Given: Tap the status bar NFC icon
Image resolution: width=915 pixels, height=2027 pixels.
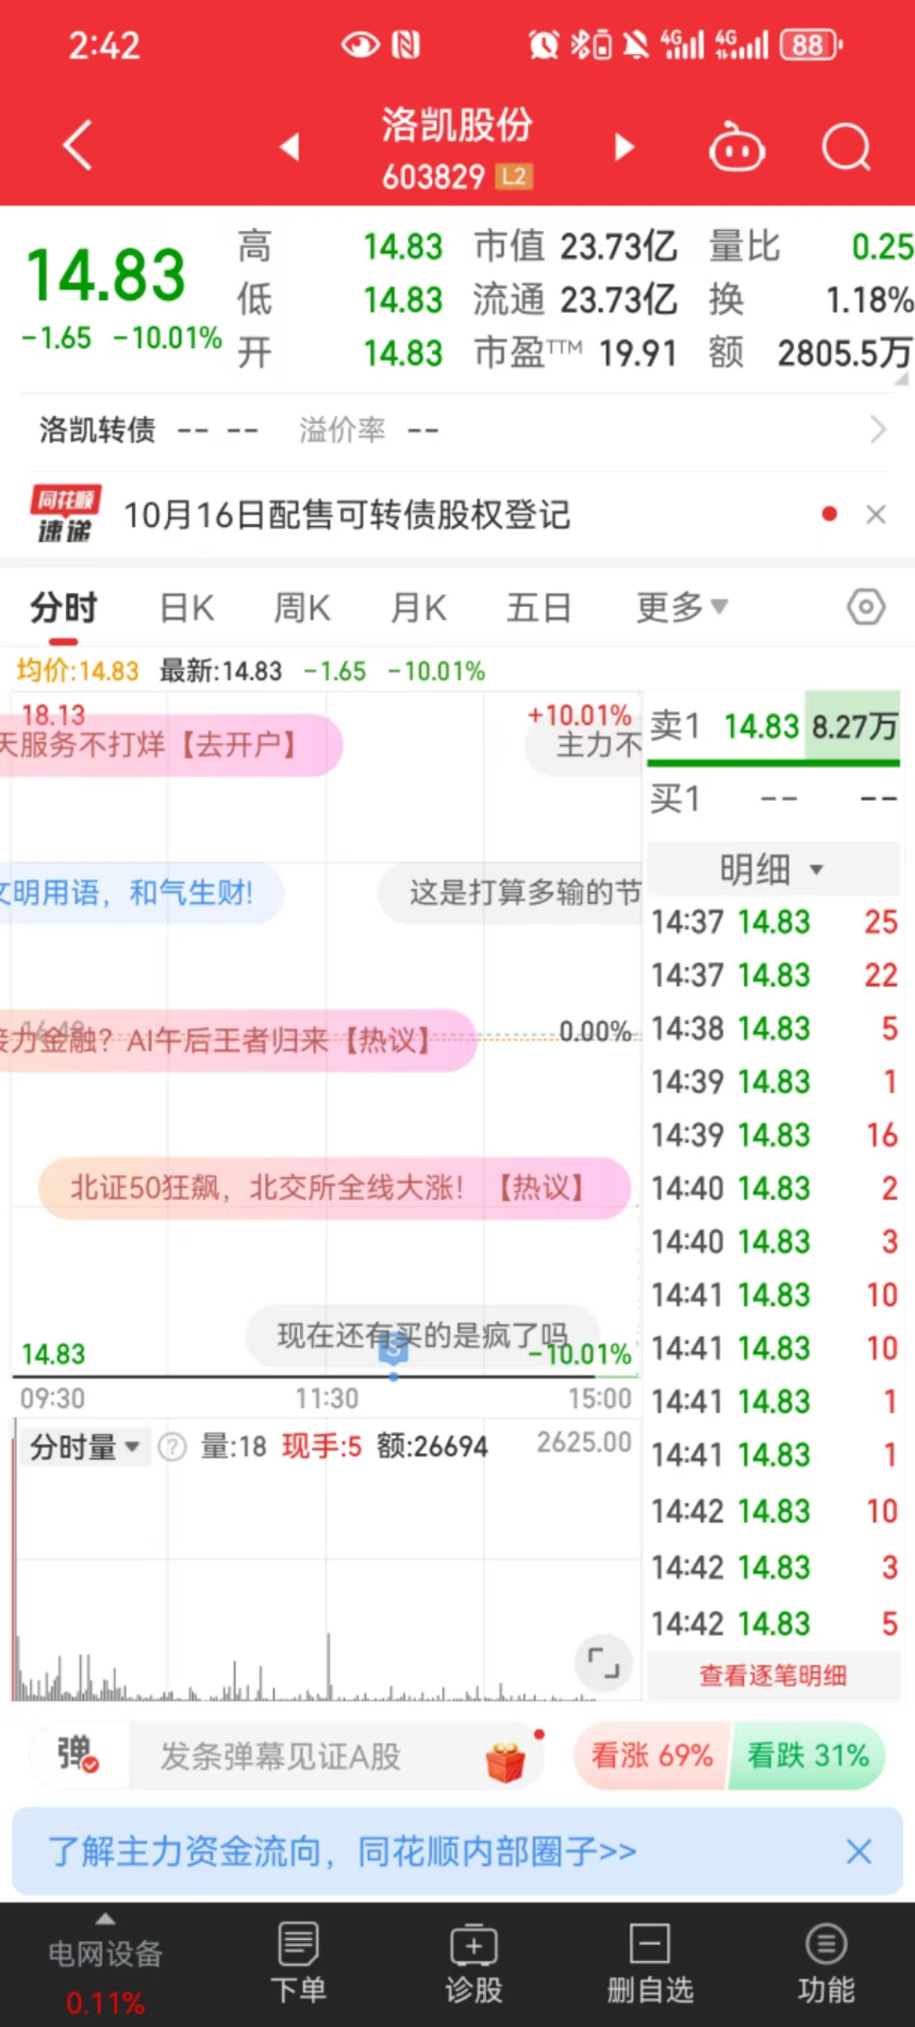Looking at the screenshot, I should 406,45.
